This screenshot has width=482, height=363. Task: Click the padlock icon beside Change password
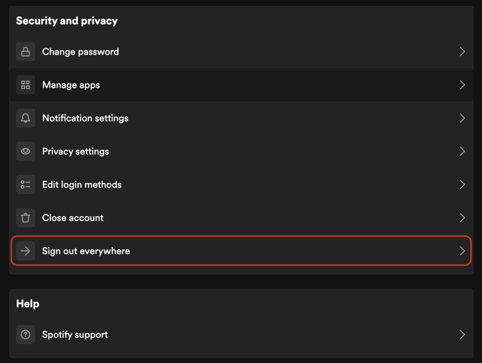point(25,52)
